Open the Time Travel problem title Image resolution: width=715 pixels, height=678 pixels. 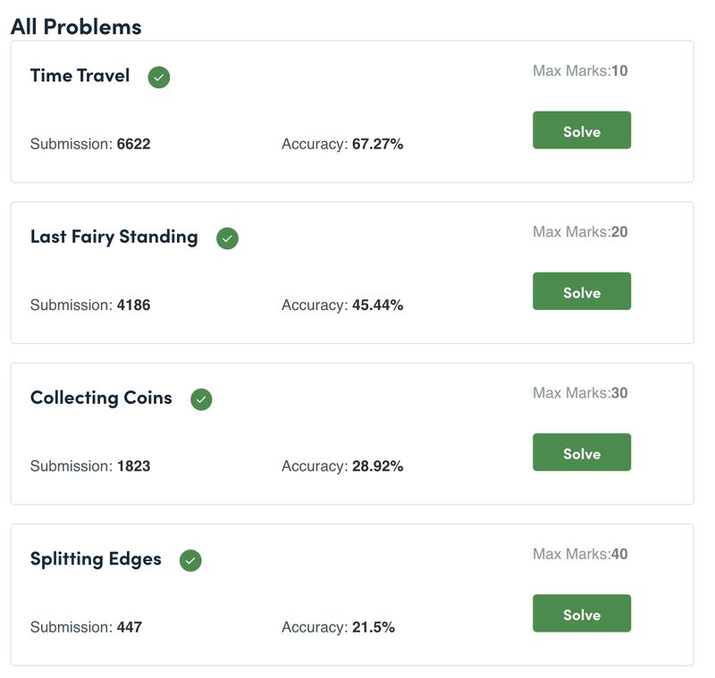coord(80,75)
